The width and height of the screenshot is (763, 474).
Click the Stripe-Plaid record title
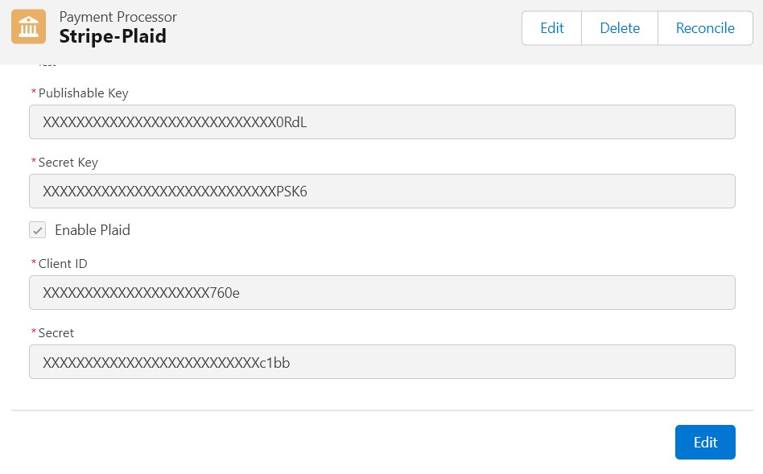(113, 36)
